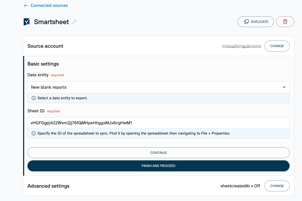Click the Data entity chevron arrow

click(284, 87)
